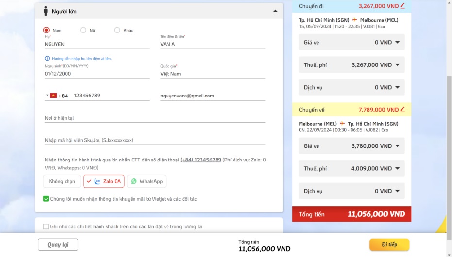Viewport: 452px width, 257px height.
Task: Click the Nơi ở hiện tại input field
Action: tap(155, 118)
